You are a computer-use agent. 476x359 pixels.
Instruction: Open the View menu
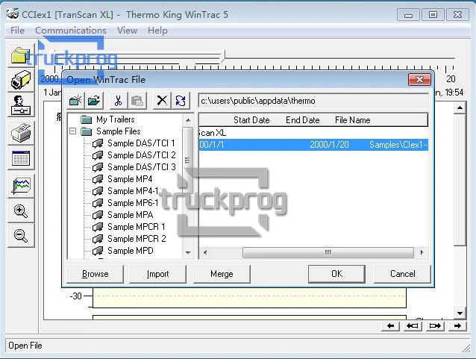[127, 31]
